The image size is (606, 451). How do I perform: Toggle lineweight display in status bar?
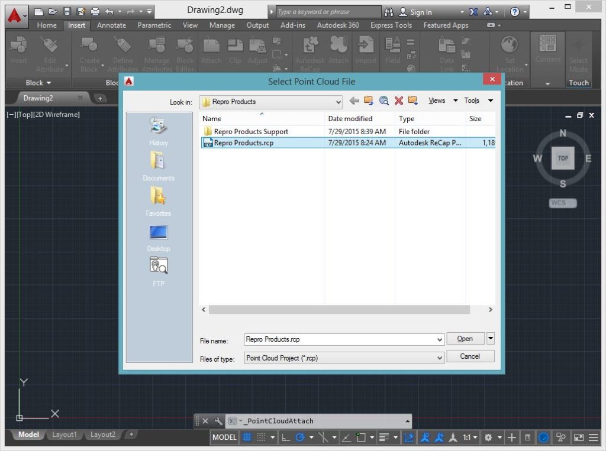click(383, 437)
